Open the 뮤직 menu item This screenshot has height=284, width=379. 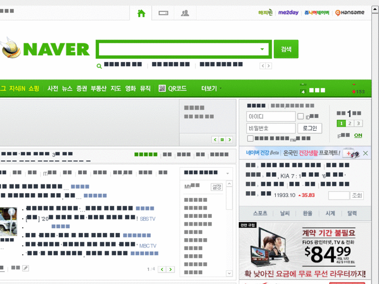tap(145, 89)
